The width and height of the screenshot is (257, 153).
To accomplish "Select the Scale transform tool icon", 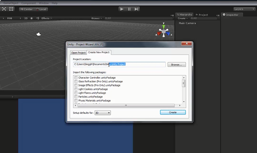I will [x=4, y=9].
